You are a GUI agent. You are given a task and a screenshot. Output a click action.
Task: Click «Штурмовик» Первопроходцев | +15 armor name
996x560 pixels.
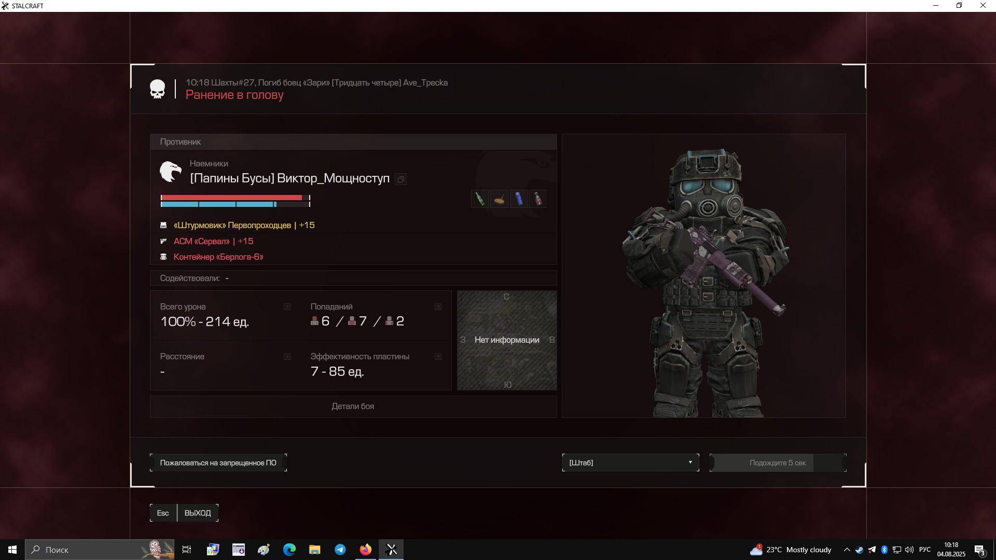[244, 225]
